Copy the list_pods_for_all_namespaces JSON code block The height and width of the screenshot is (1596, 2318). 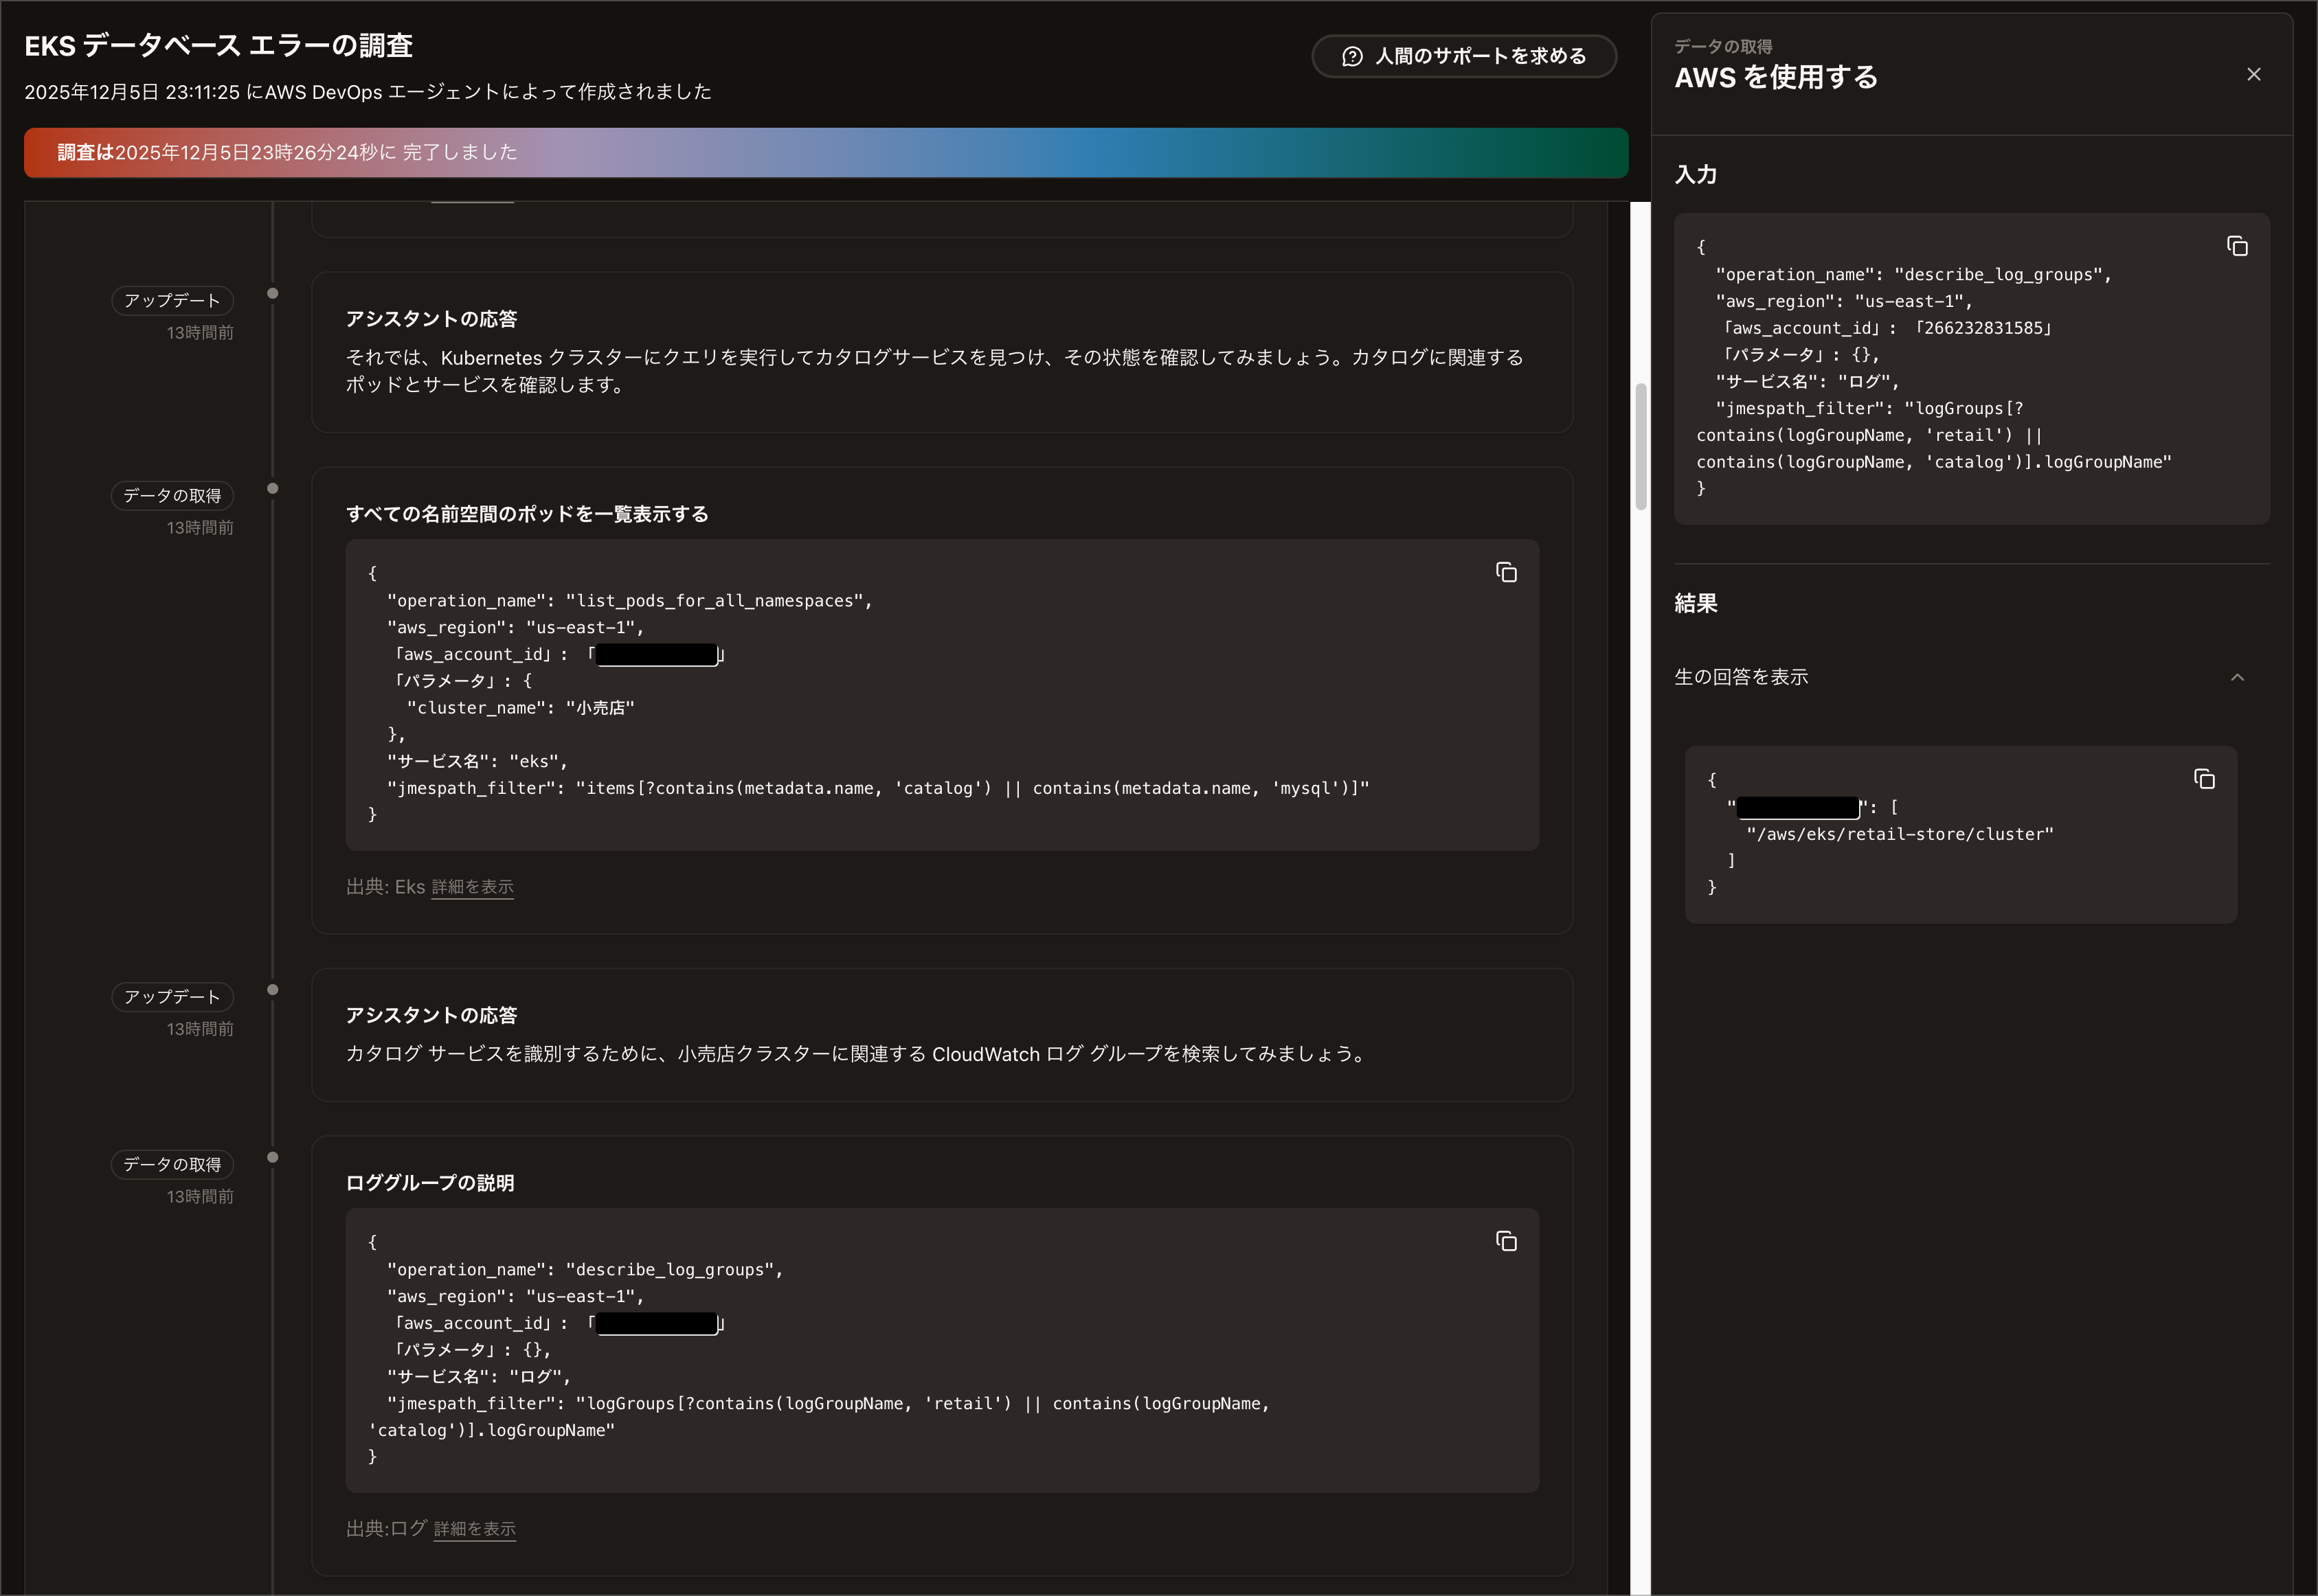1506,572
